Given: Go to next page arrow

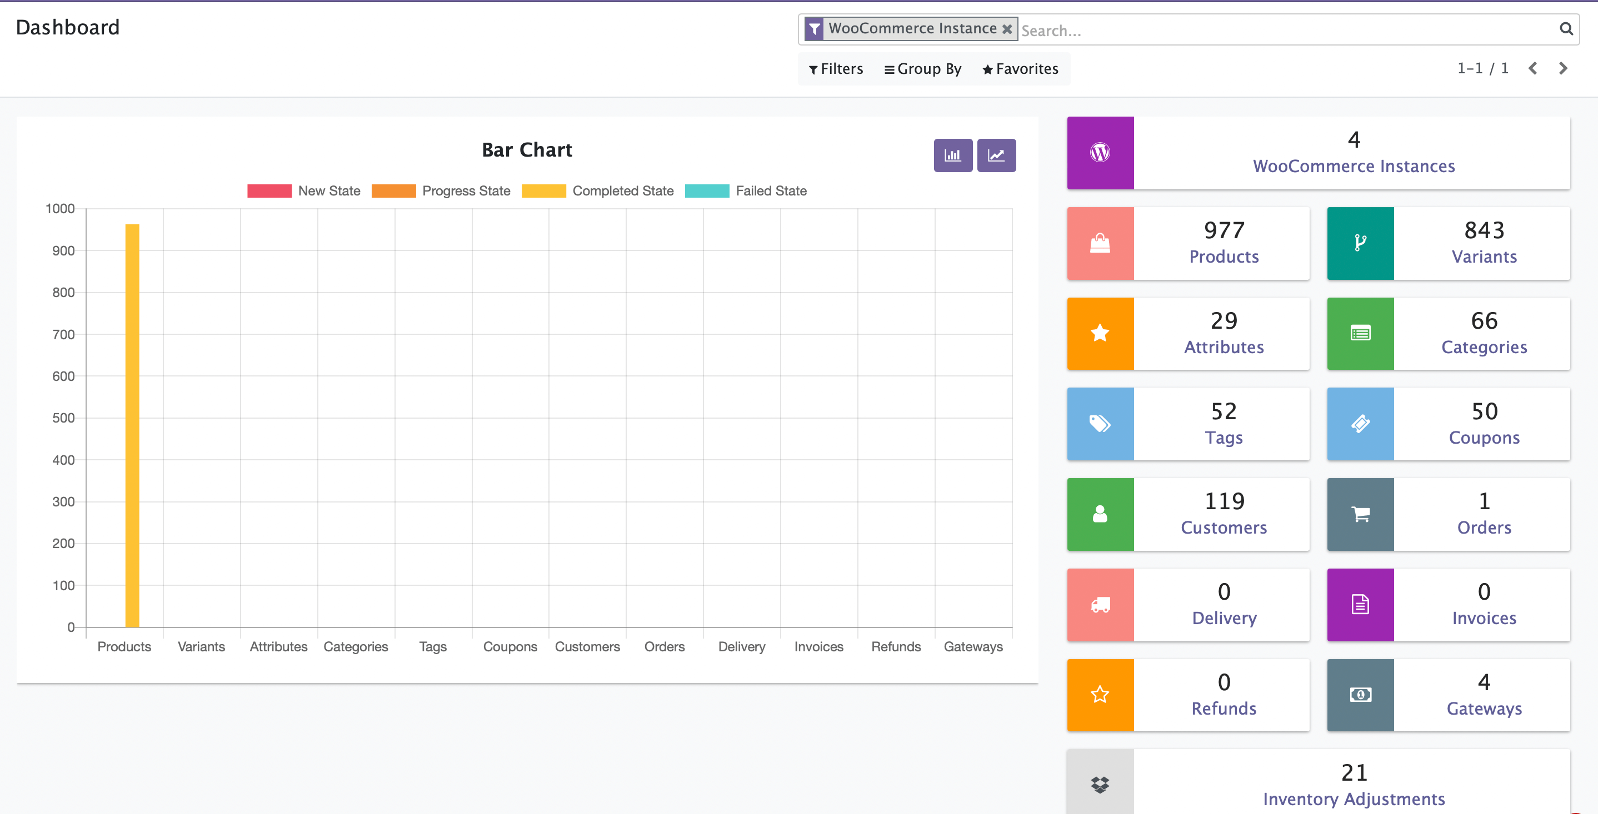Looking at the screenshot, I should click(1562, 68).
